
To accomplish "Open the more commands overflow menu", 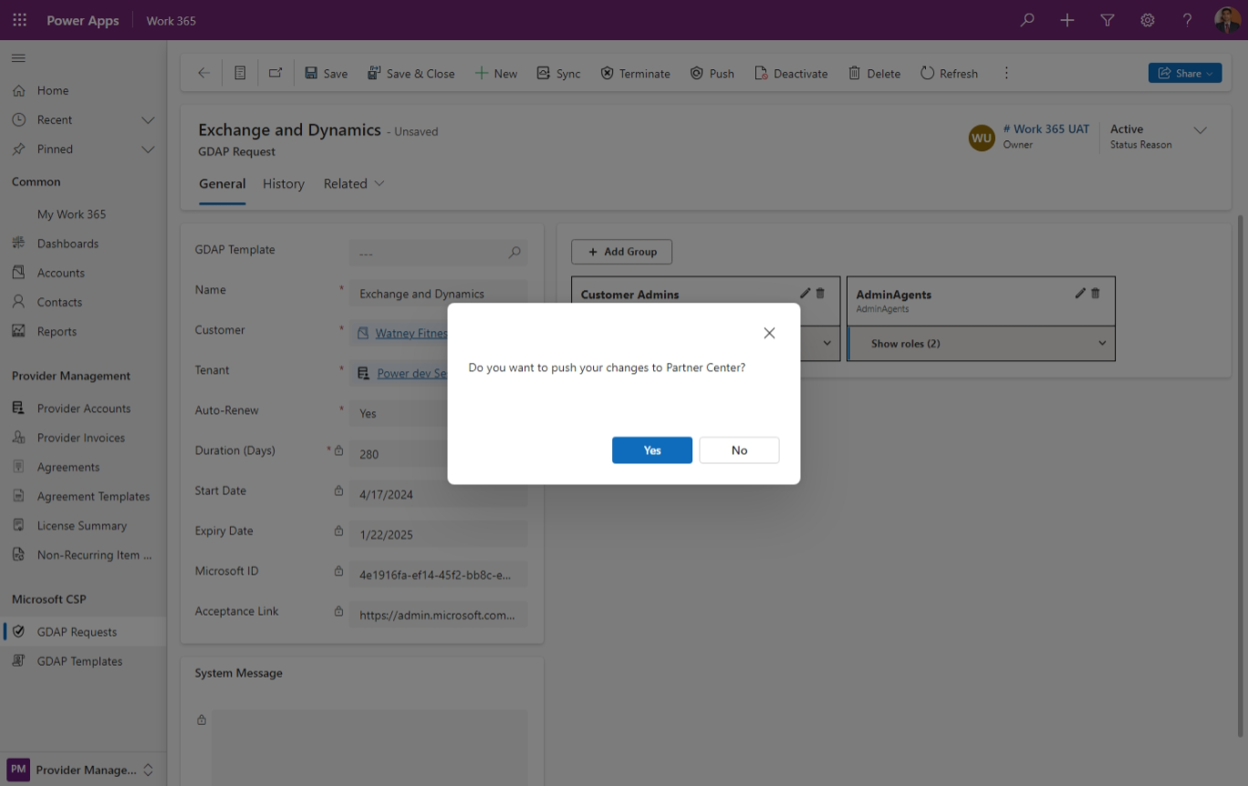I will [1006, 73].
